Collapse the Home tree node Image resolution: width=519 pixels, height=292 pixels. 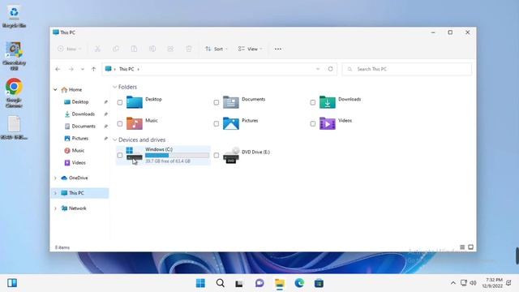click(x=55, y=90)
